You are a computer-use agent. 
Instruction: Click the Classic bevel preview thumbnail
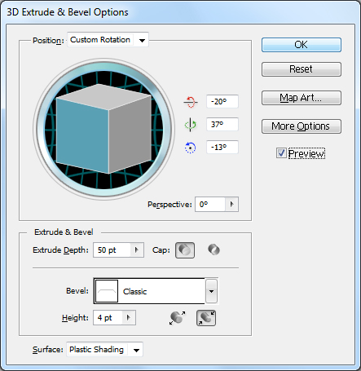[107, 291]
